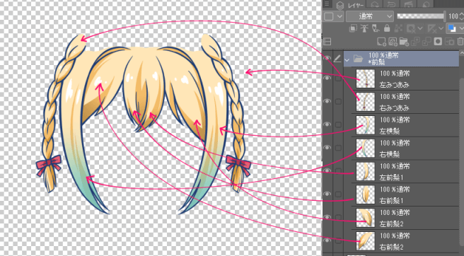The width and height of the screenshot is (464, 256).
Task: Click the lock layer padlock icon
Action: 387,28
